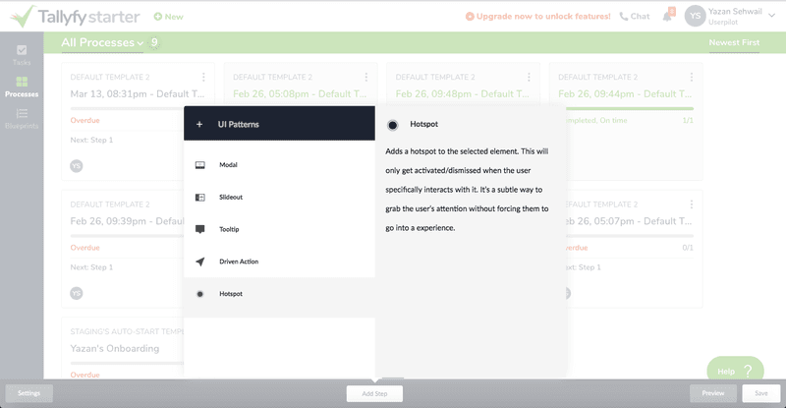Open the Settings button in bottom bar

coord(28,393)
